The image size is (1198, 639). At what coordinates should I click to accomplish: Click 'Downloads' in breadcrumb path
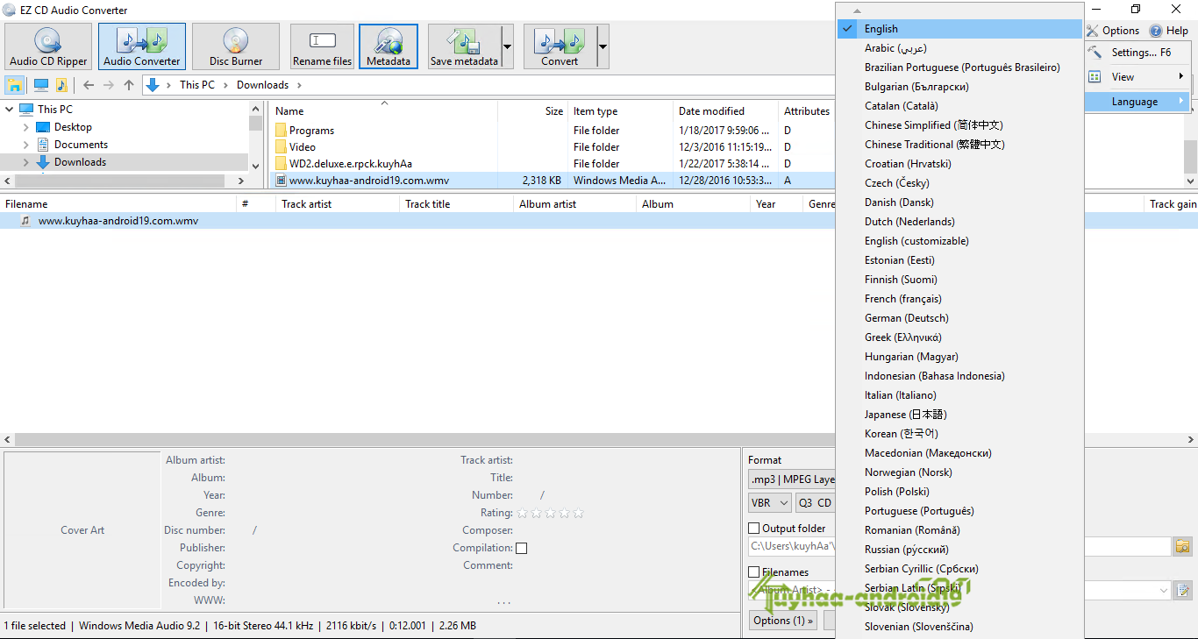pos(262,85)
